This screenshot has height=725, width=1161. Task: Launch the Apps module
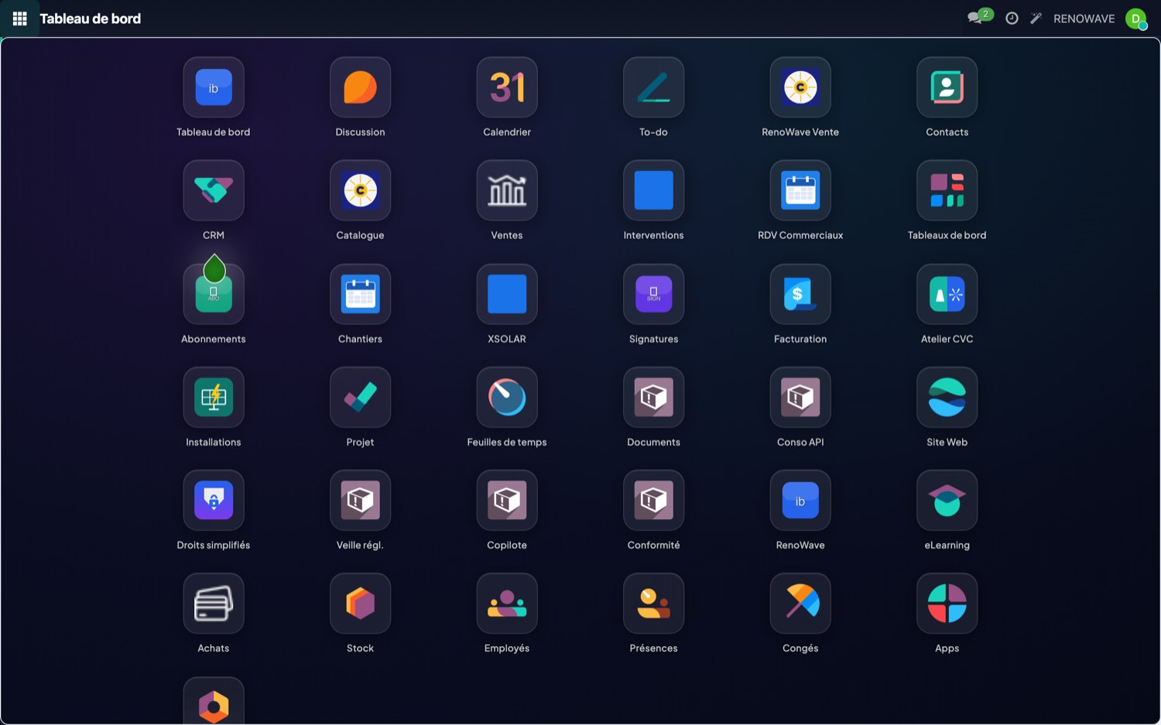[x=947, y=604]
